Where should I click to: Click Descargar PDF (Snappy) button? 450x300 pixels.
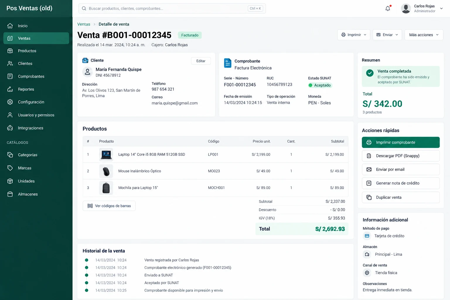400,156
